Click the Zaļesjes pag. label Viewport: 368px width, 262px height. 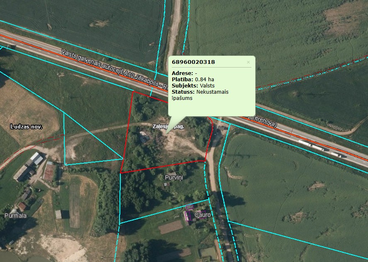pyautogui.click(x=168, y=126)
